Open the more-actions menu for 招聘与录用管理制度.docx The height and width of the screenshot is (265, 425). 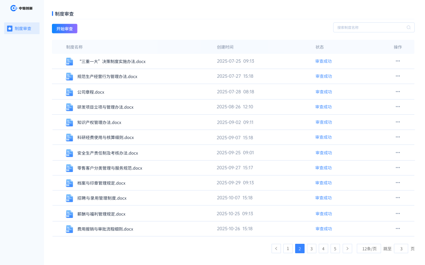(397, 197)
